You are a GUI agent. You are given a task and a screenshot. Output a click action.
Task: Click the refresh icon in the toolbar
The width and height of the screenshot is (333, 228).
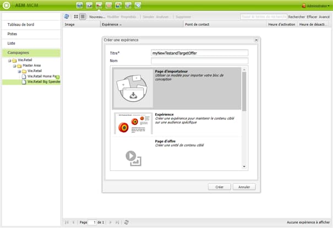point(67,17)
